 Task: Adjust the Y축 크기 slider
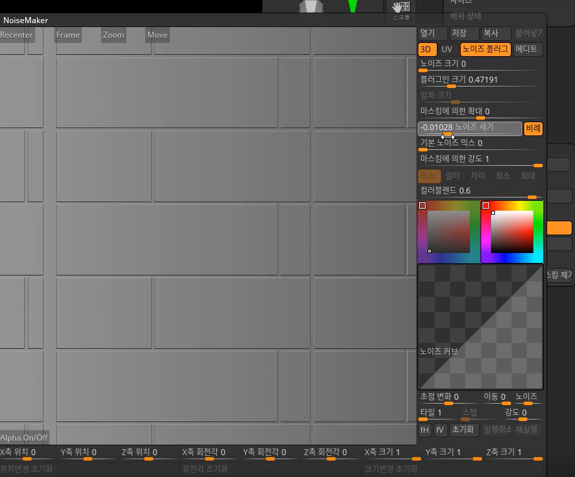(x=453, y=454)
